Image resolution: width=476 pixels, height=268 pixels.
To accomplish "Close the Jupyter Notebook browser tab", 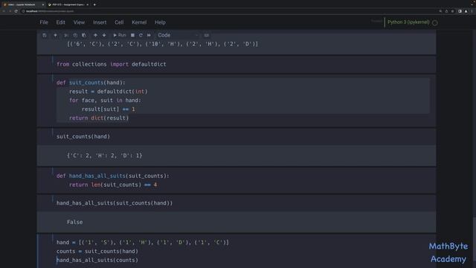I will point(43,4).
